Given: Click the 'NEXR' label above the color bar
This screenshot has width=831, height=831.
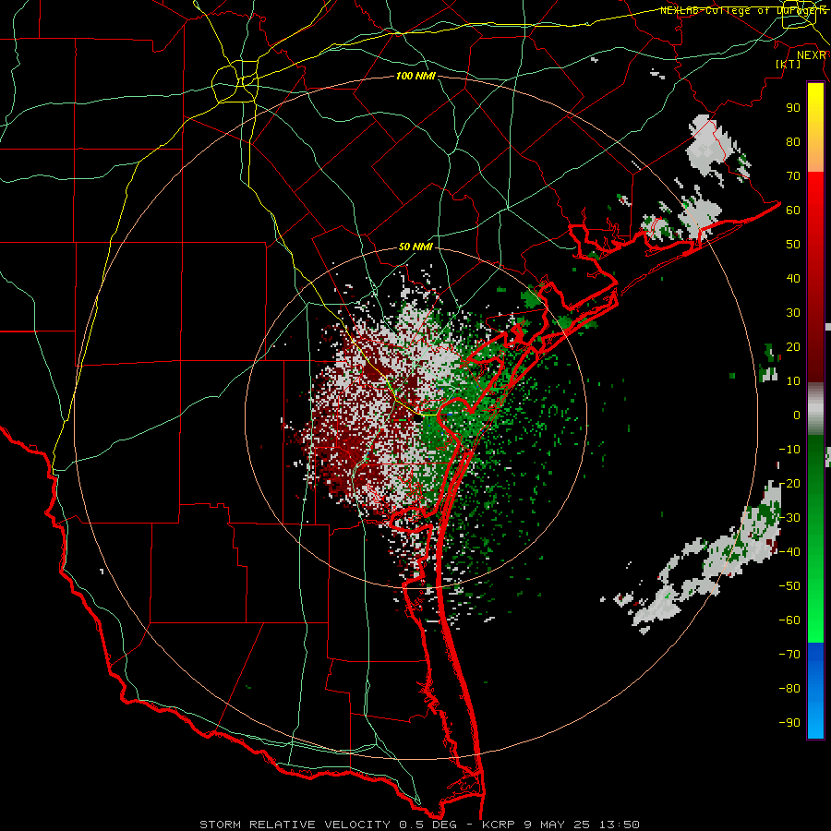Looking at the screenshot, I should coord(812,55).
